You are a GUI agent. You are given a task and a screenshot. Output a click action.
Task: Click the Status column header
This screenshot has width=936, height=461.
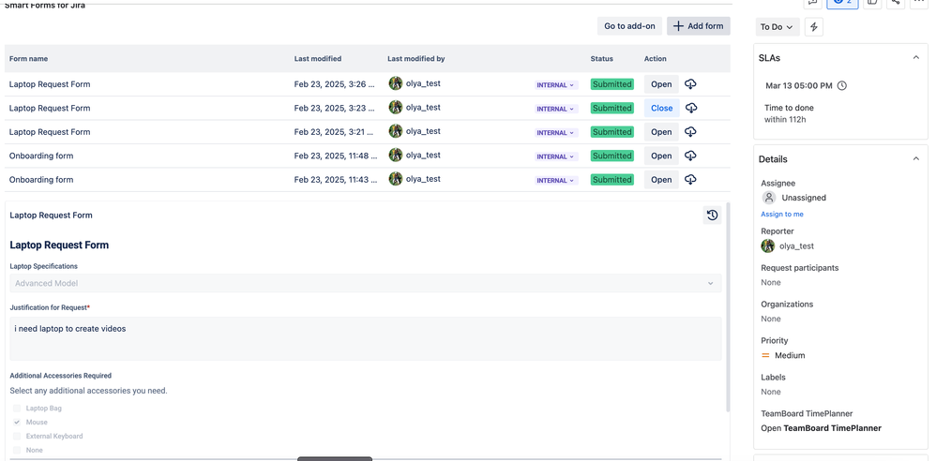click(x=602, y=58)
